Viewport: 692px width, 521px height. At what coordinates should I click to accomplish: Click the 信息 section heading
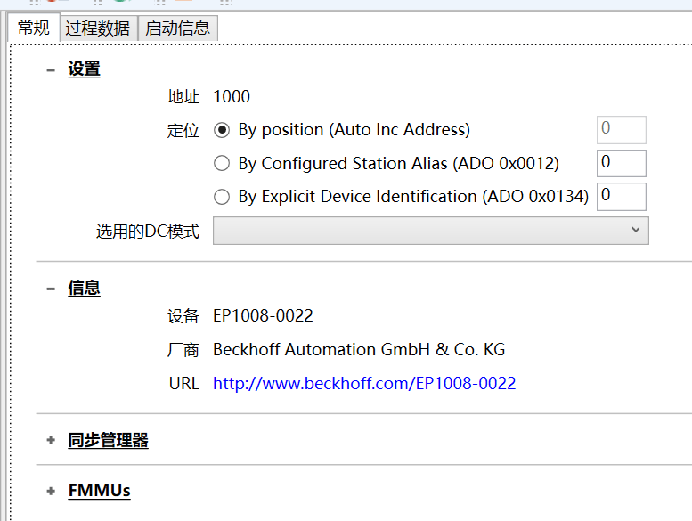pyautogui.click(x=84, y=288)
